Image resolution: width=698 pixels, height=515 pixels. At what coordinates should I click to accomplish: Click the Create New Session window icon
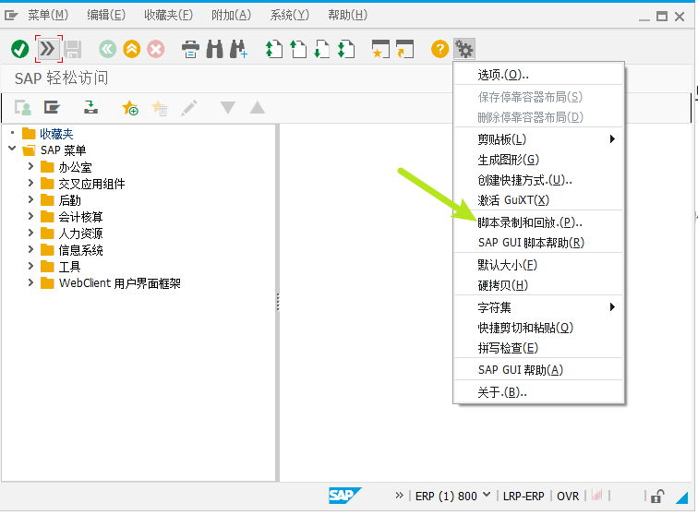tap(380, 49)
